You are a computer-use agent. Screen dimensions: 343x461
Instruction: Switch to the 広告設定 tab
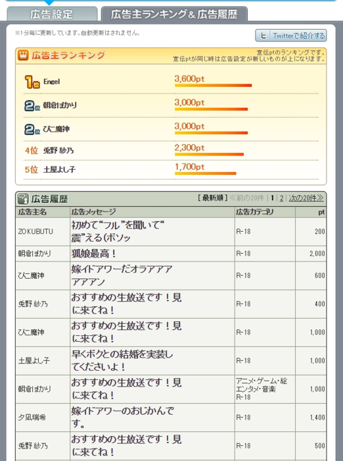tap(52, 14)
